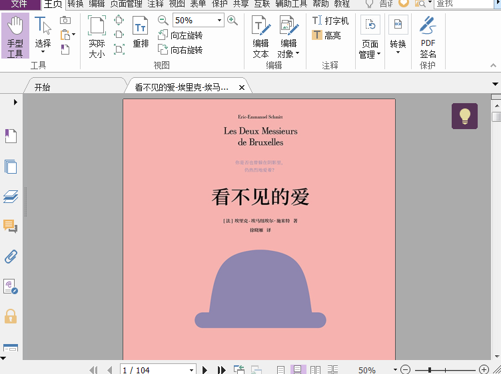This screenshot has height=374, width=501.
Task: Switch to the Convert (转换) ribbon tab
Action: 75,4
